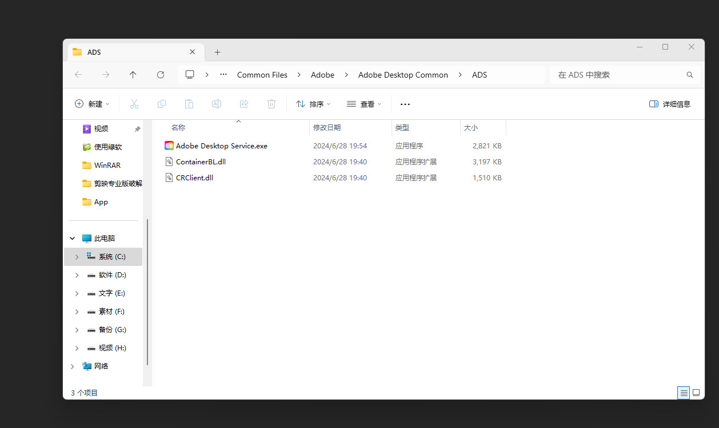Image resolution: width=719 pixels, height=428 pixels.
Task: Select the ContainerBL.dll file name
Action: click(x=201, y=162)
